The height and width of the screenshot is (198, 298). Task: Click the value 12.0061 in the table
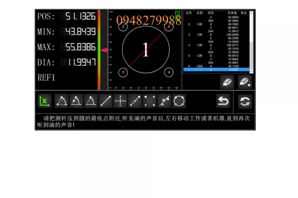pyautogui.click(x=233, y=63)
